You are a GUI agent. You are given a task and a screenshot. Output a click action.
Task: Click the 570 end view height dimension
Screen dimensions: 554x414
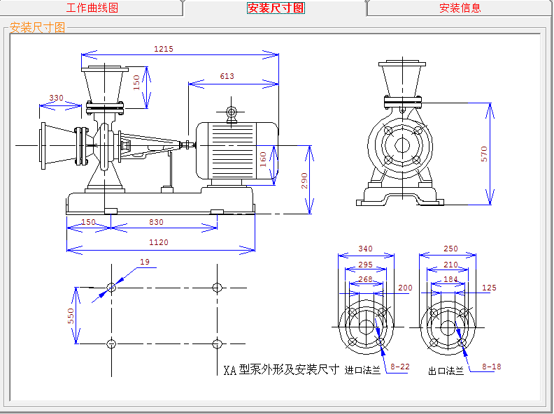coord(484,154)
